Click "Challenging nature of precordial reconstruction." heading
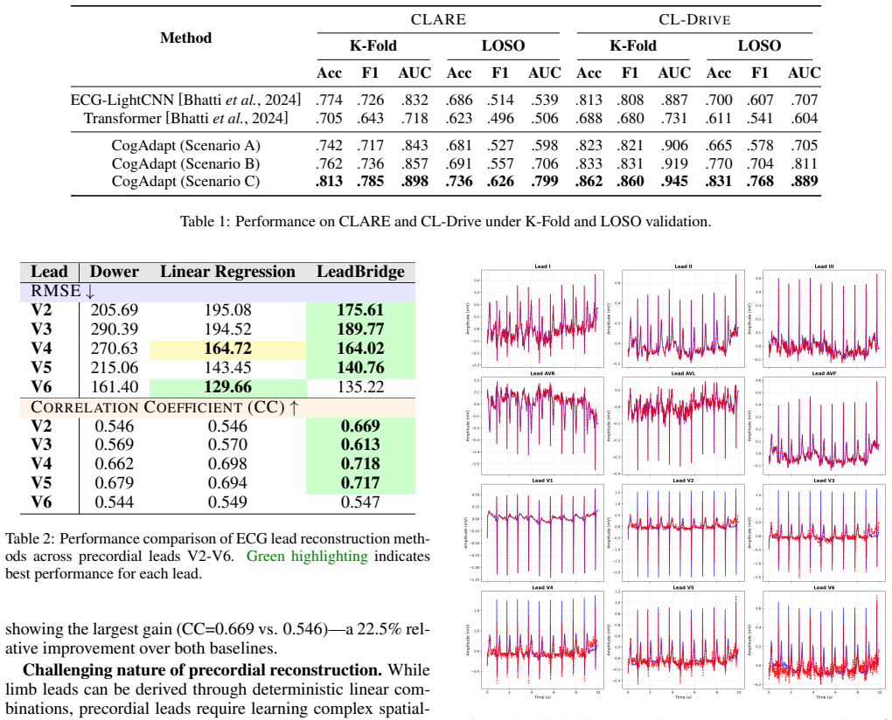892x720 pixels. coord(203,670)
